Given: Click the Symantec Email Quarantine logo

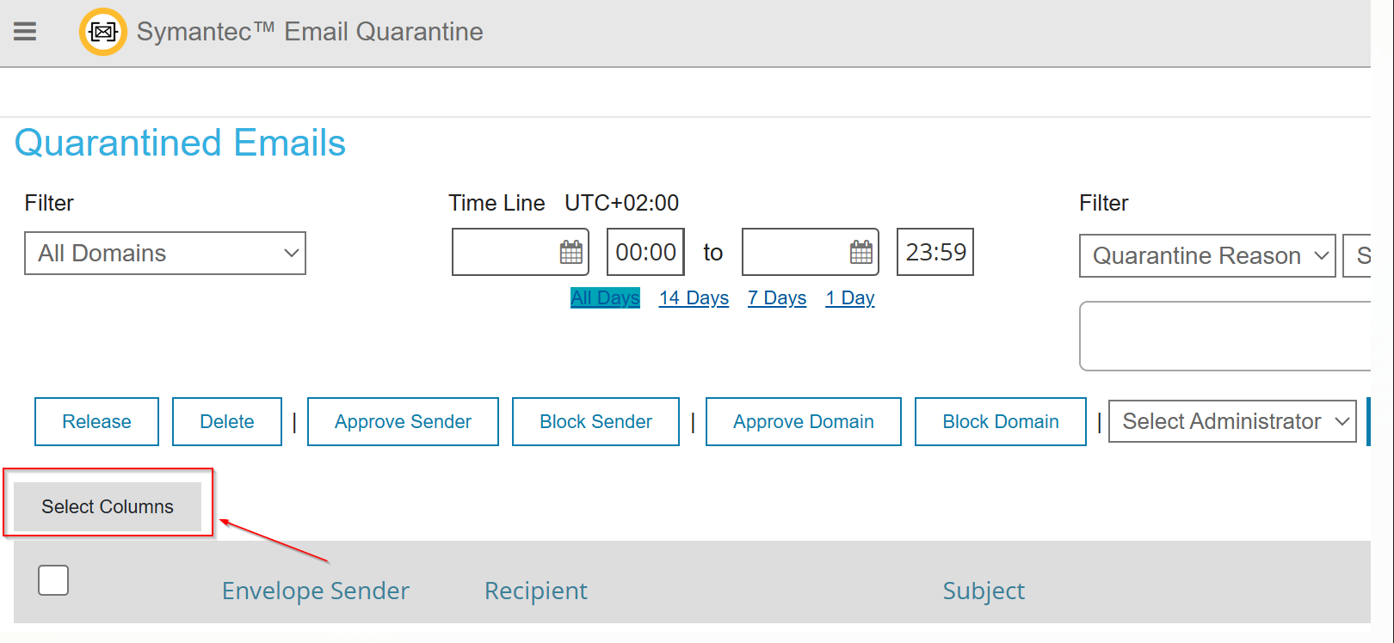Looking at the screenshot, I should pyautogui.click(x=103, y=32).
